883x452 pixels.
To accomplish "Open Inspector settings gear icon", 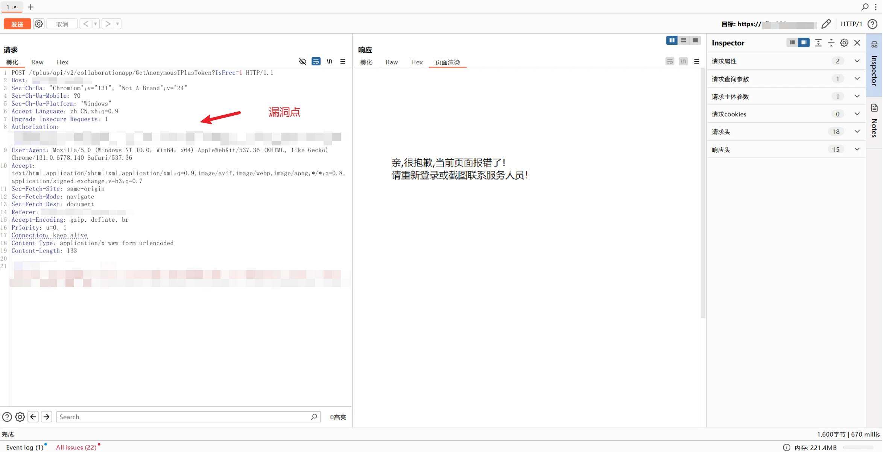I will pyautogui.click(x=844, y=43).
